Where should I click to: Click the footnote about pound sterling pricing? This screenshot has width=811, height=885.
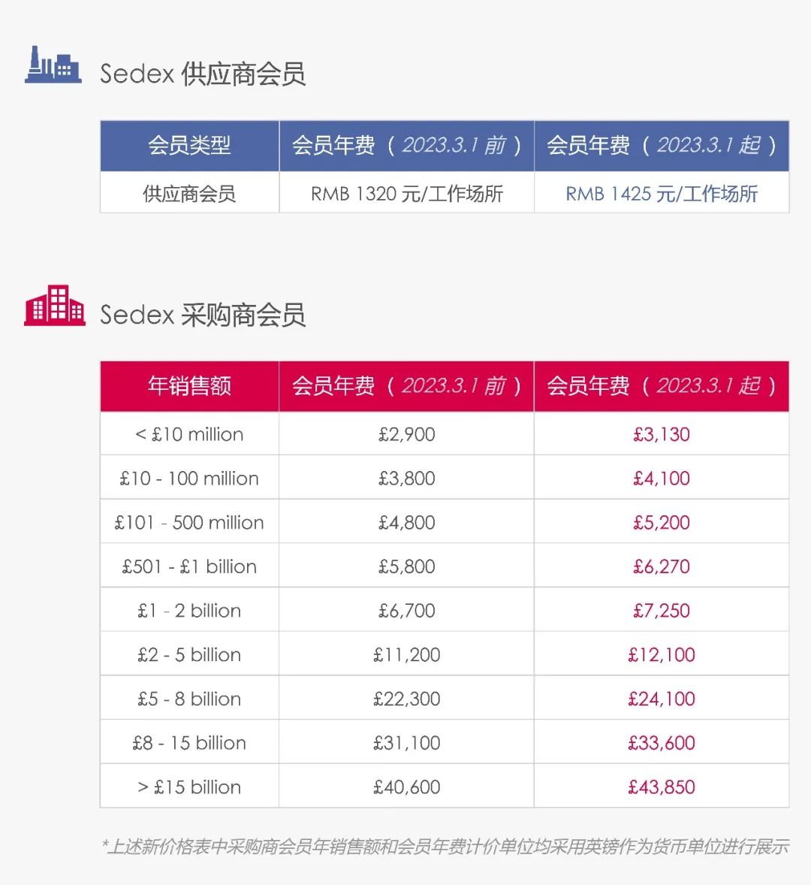click(x=445, y=847)
